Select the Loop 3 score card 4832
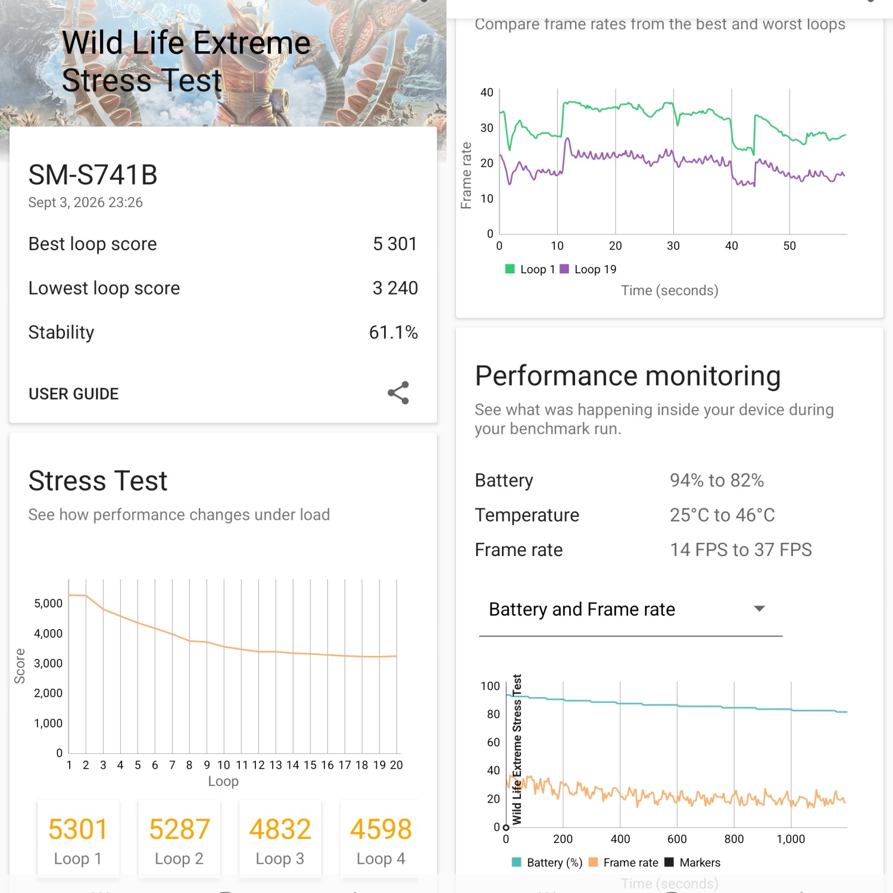893x893 pixels. click(280, 839)
